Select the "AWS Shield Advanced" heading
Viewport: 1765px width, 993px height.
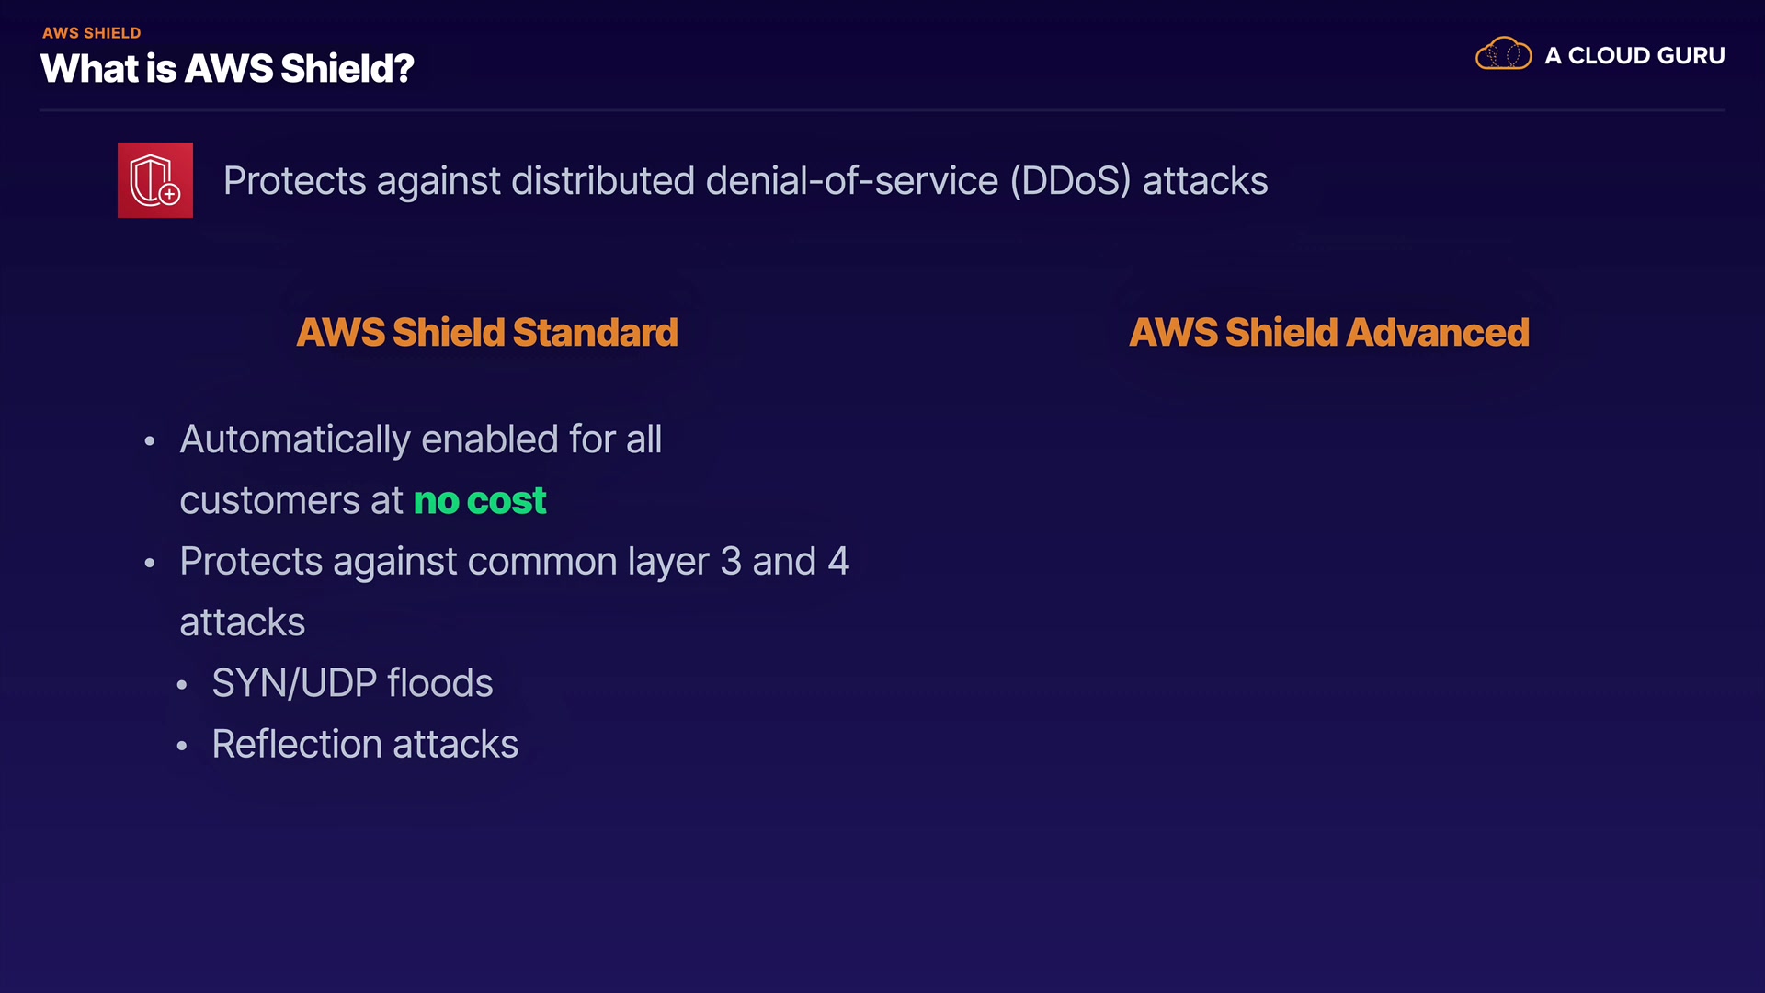pos(1328,333)
